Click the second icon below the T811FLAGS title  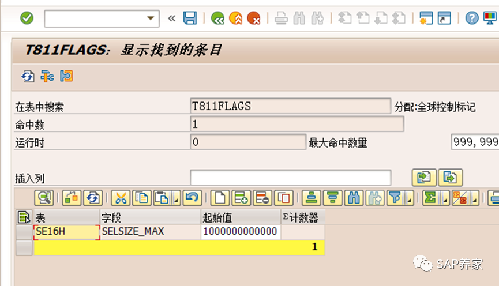47,76
